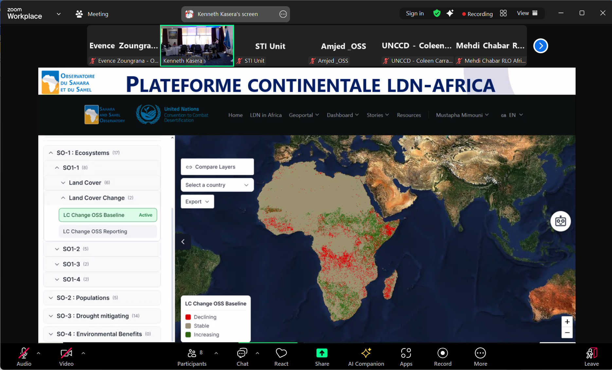
Task: Select STI Unit participant tile
Action: point(270,46)
